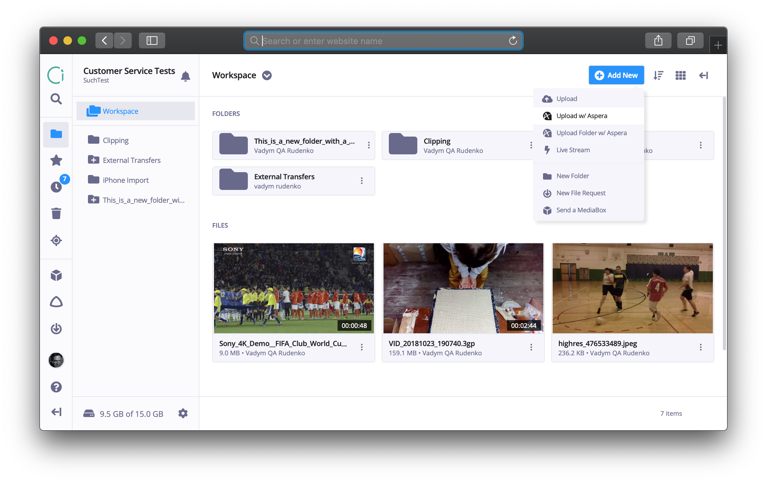Viewport: 767px width, 483px height.
Task: Open options for Sony_4K_Demo file
Action: tap(361, 347)
